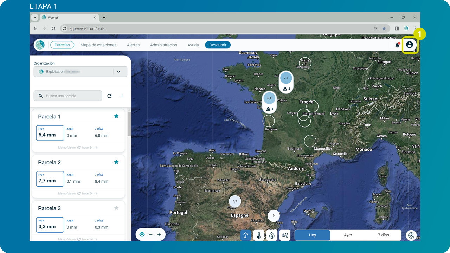This screenshot has height=253, width=450.
Task: Click the browser address bar URL
Action: tap(87, 28)
